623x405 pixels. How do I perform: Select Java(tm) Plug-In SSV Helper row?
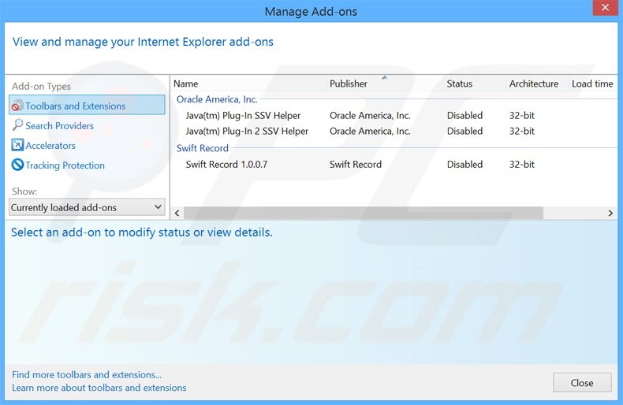coord(243,115)
